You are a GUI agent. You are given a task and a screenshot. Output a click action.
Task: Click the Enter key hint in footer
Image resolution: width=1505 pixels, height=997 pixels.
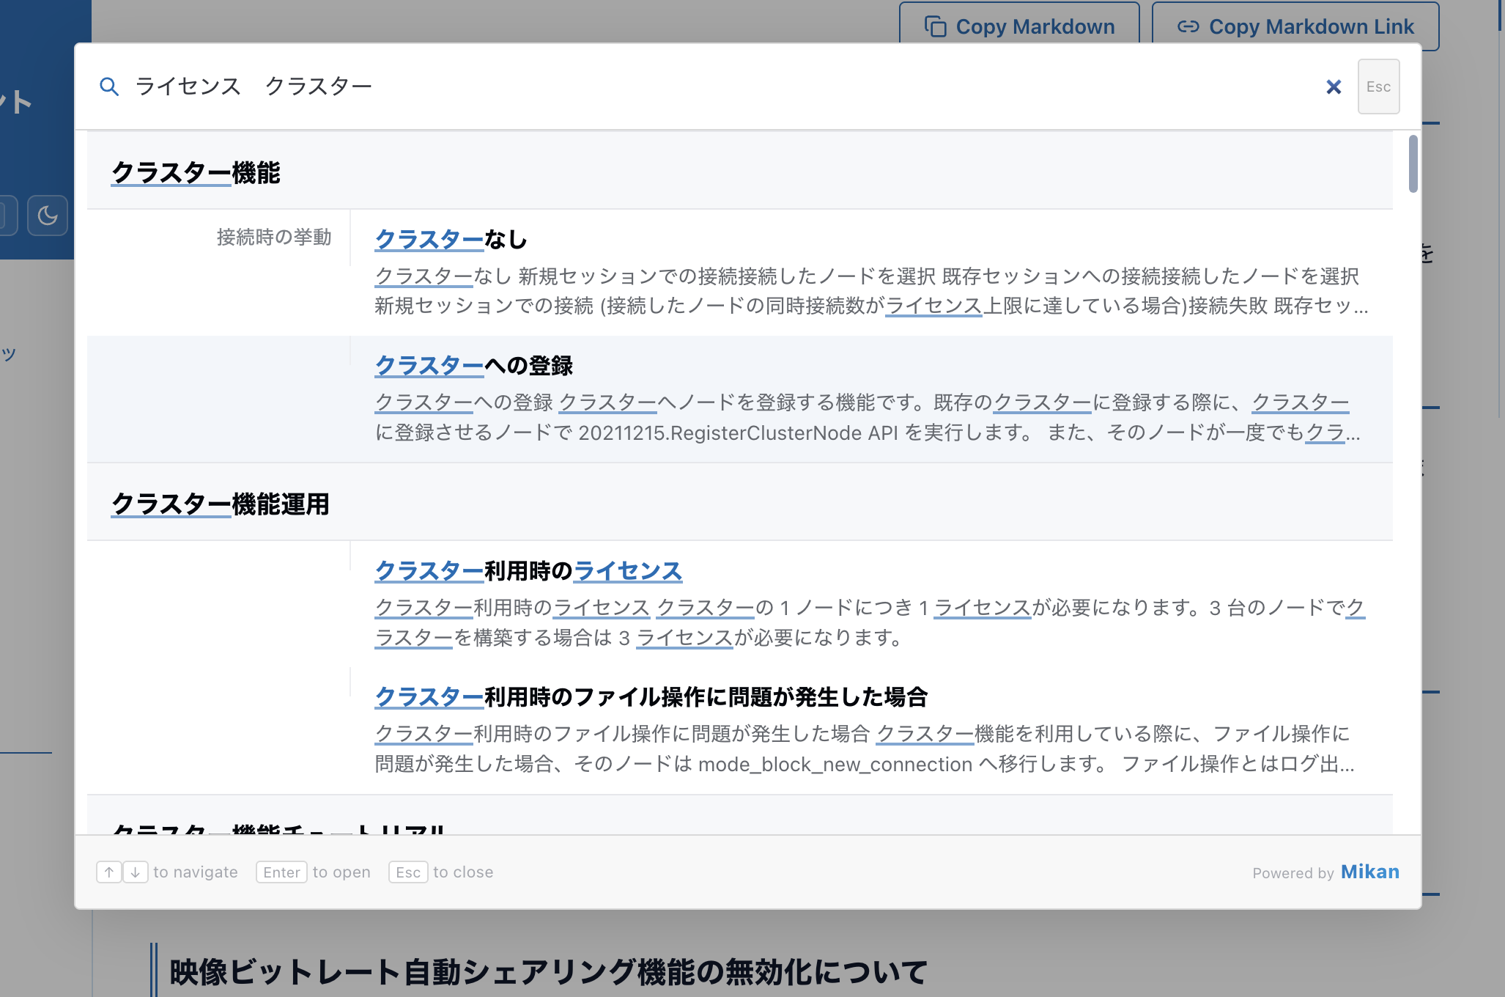(x=281, y=872)
